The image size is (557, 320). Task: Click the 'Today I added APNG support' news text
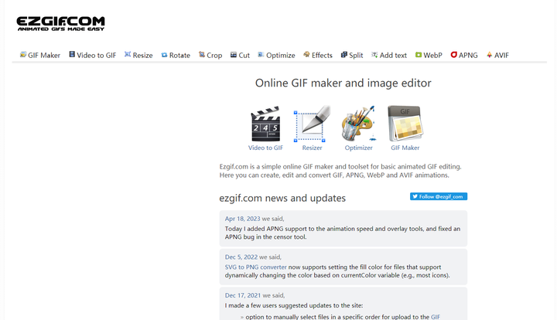(343, 233)
